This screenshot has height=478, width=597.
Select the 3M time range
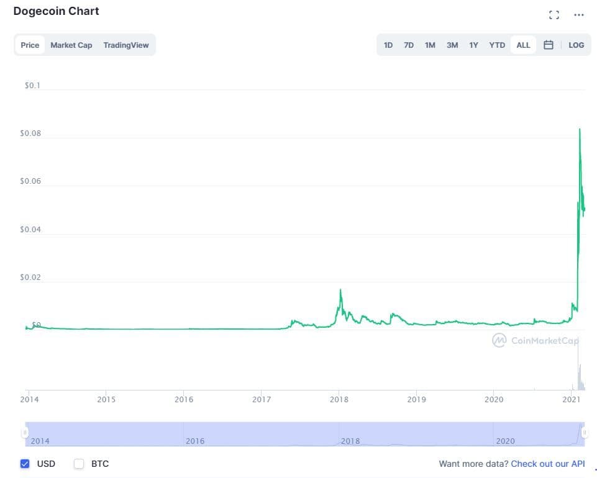tap(452, 45)
